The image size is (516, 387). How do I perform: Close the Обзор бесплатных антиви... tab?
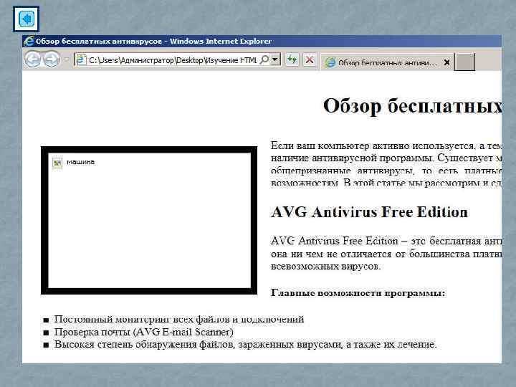tap(446, 62)
